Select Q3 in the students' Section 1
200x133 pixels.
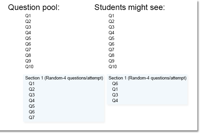coord(115,95)
